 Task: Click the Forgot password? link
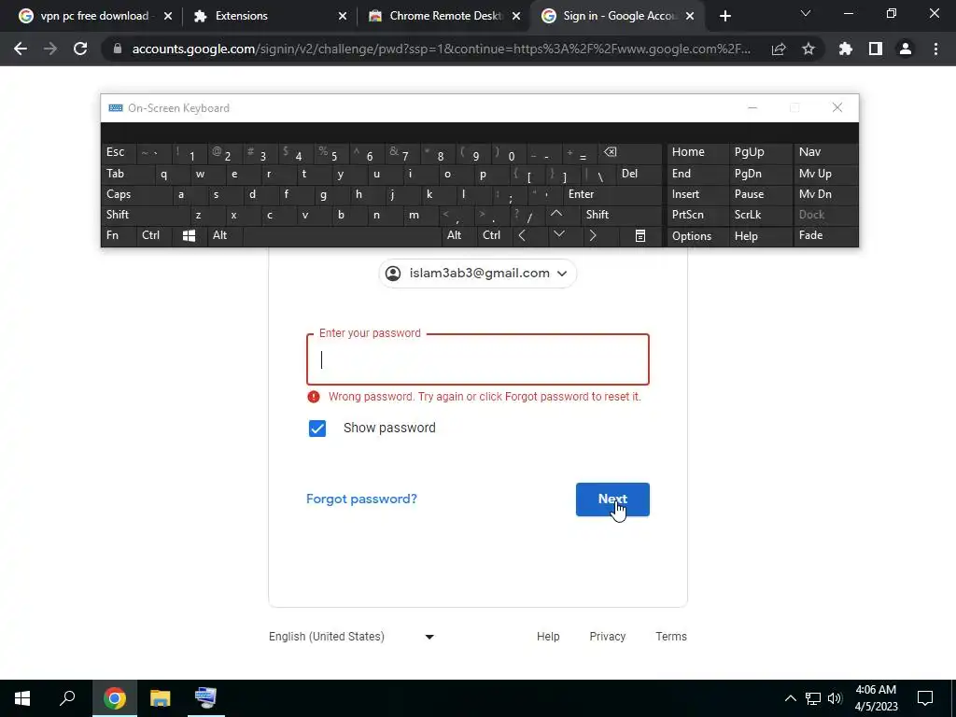coord(361,499)
